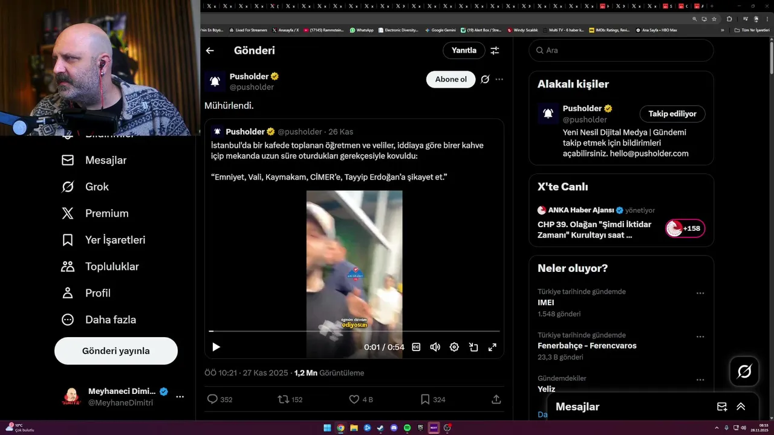This screenshot has width=774, height=435.
Task: Open Epic Games Launcher from taskbar
Action: [x=420, y=428]
